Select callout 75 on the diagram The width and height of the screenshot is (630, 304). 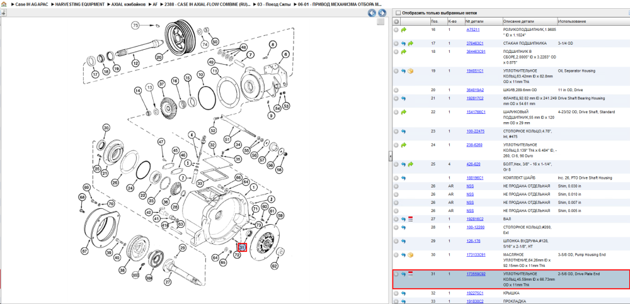pyautogui.click(x=135, y=25)
